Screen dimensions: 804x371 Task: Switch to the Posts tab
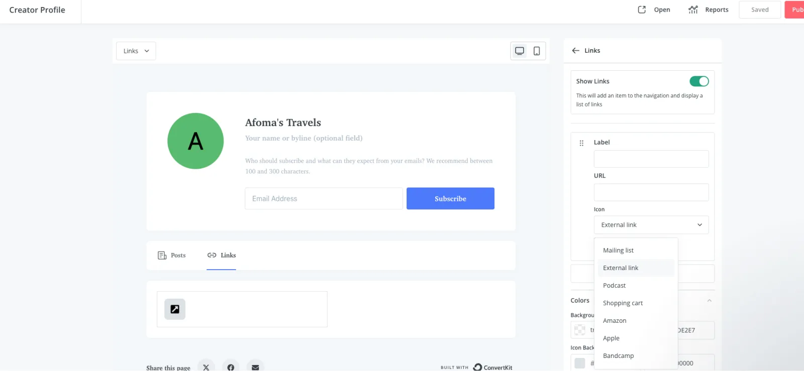(172, 256)
